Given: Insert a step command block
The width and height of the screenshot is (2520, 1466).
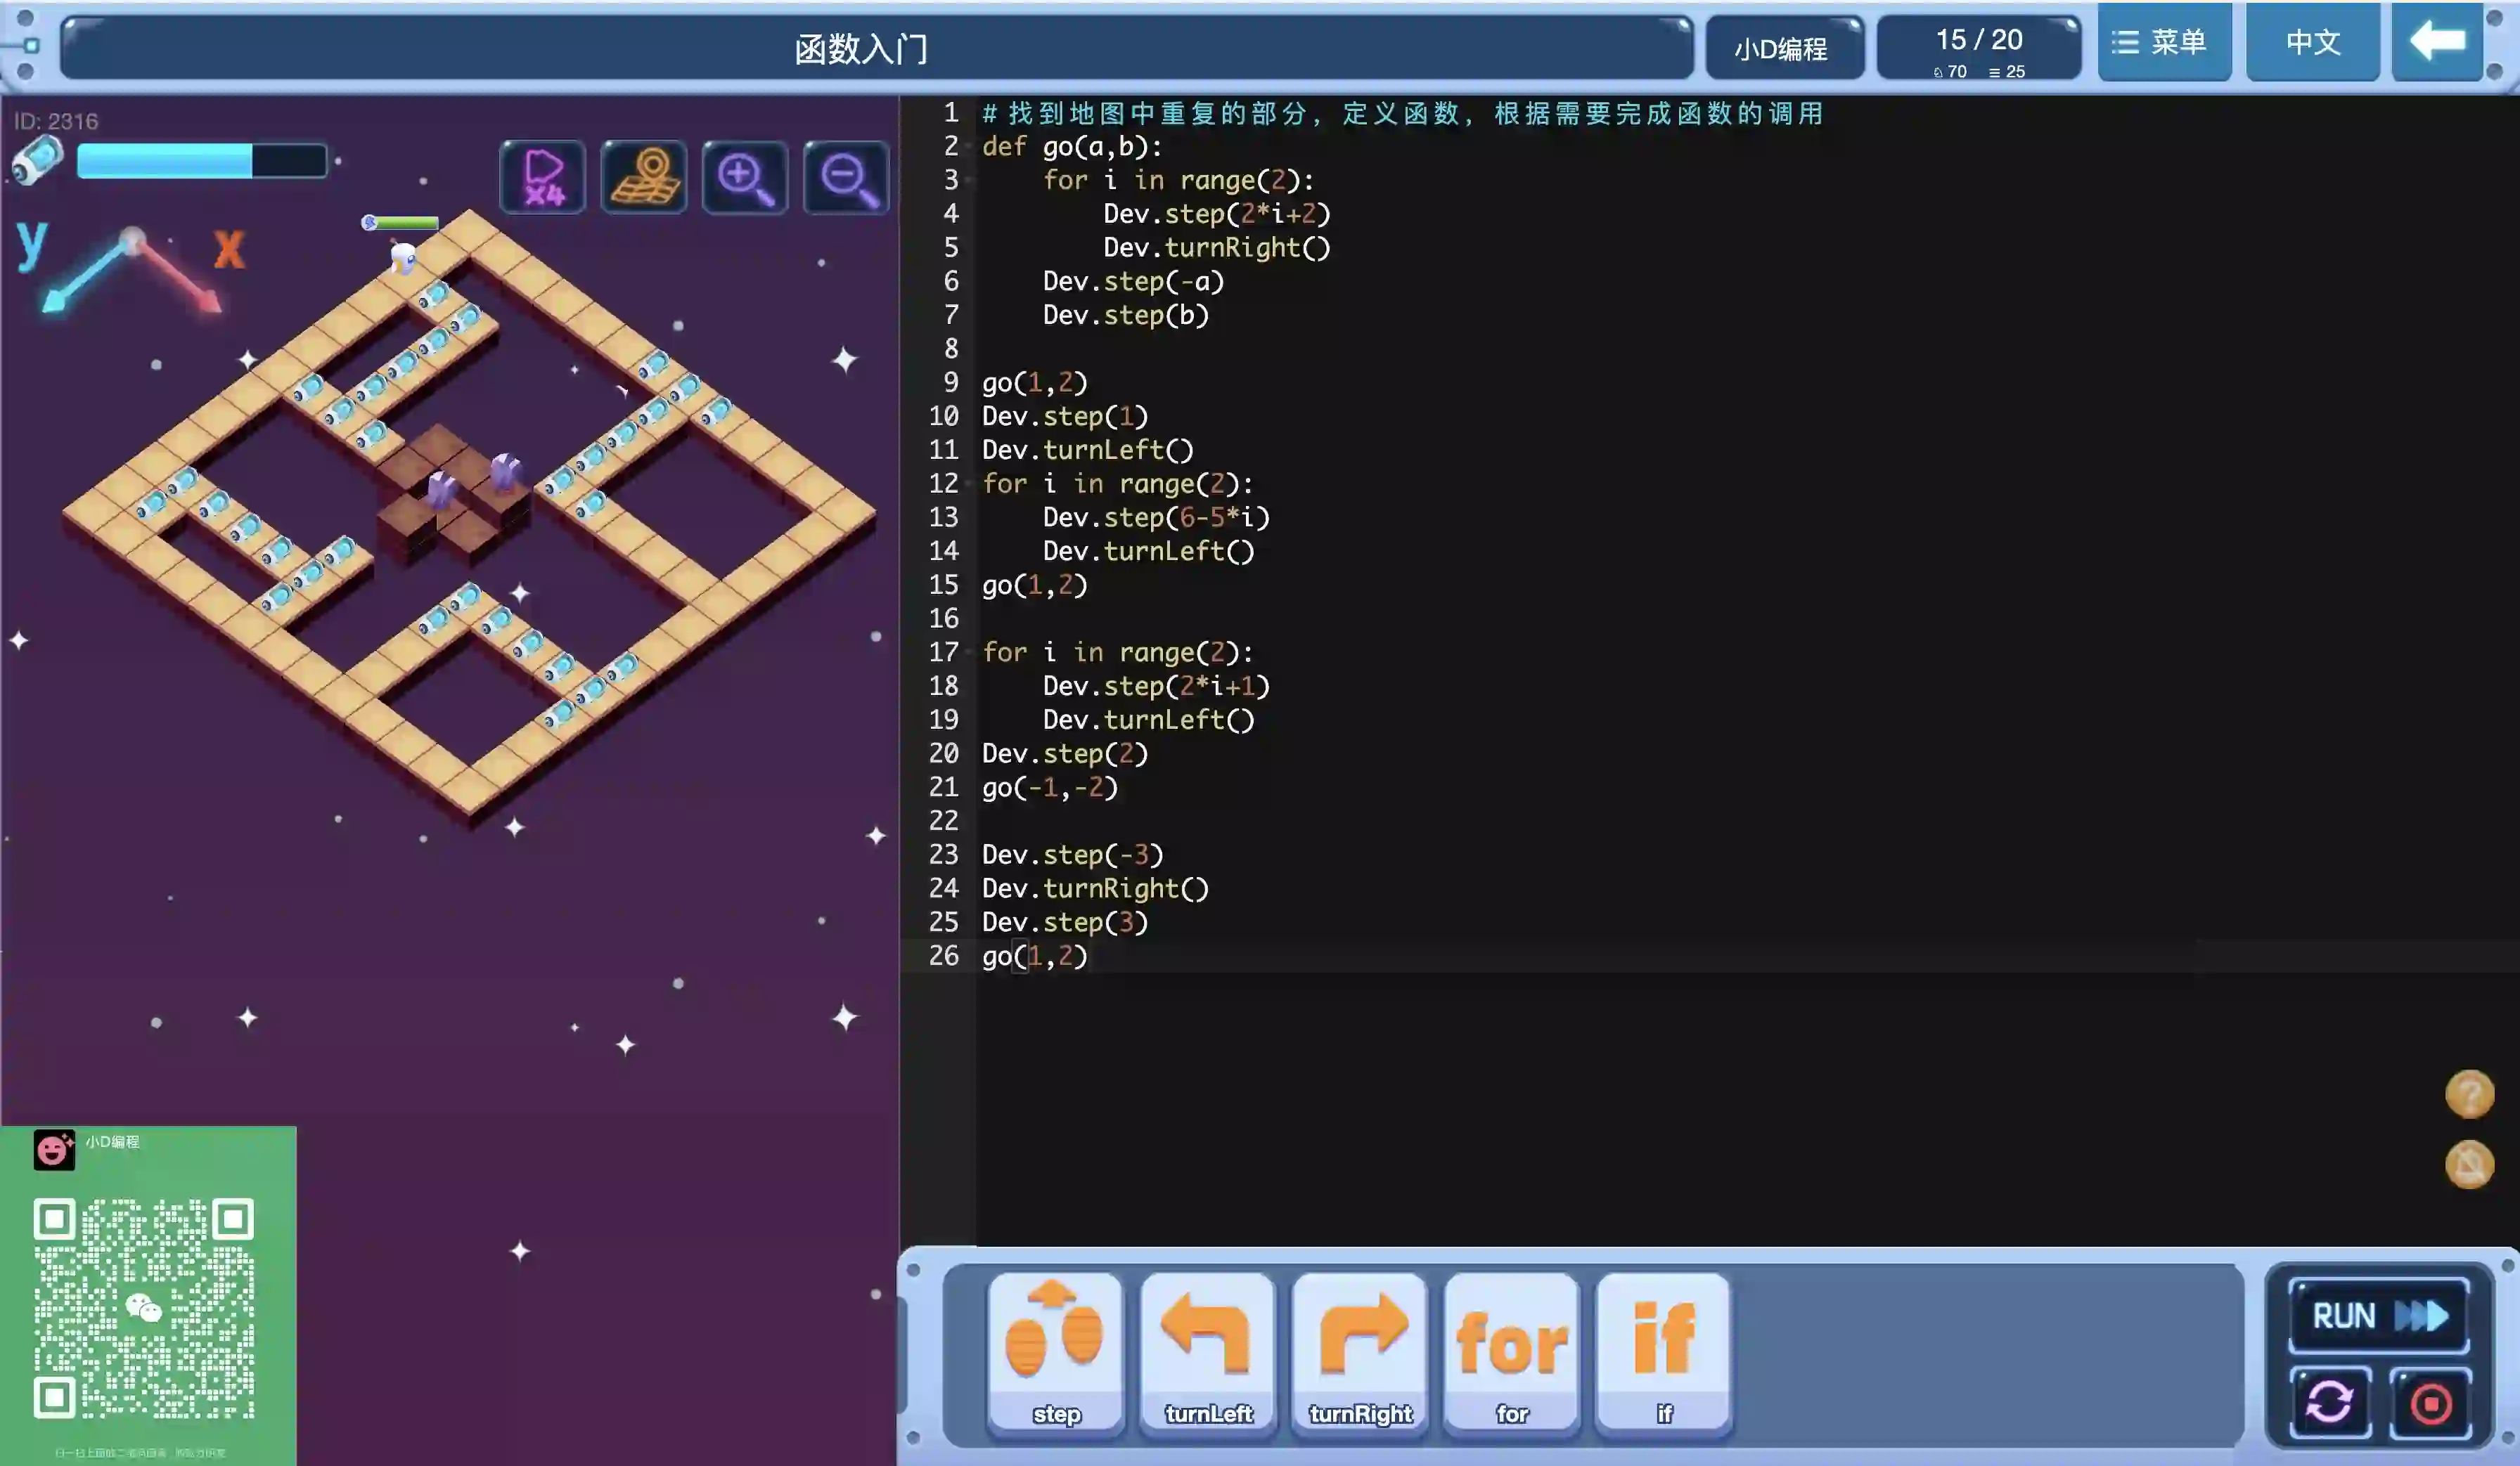Looking at the screenshot, I should [1055, 1352].
